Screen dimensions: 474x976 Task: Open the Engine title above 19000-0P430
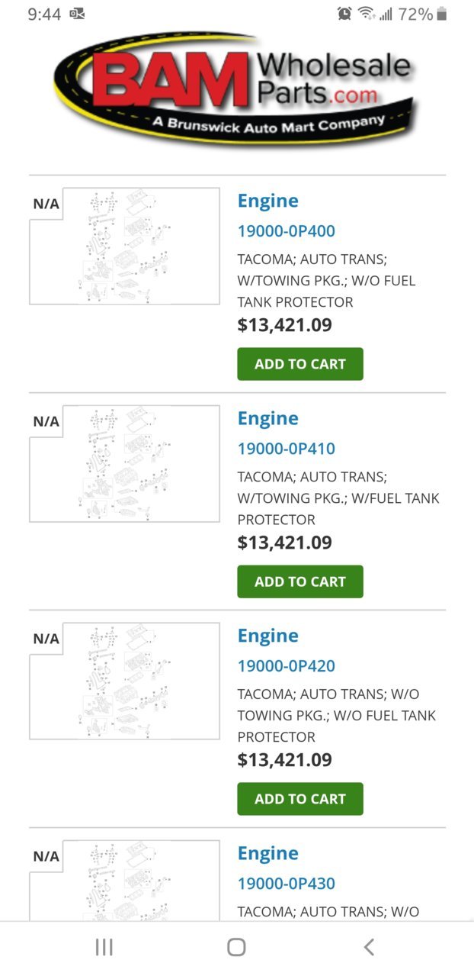click(267, 853)
